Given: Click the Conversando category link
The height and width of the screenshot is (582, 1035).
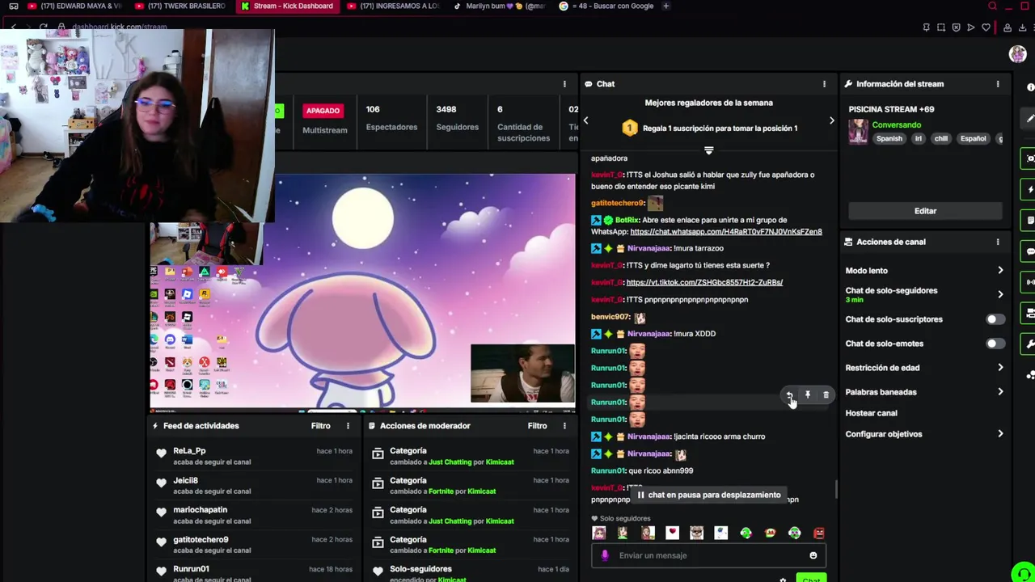Looking at the screenshot, I should (x=896, y=125).
